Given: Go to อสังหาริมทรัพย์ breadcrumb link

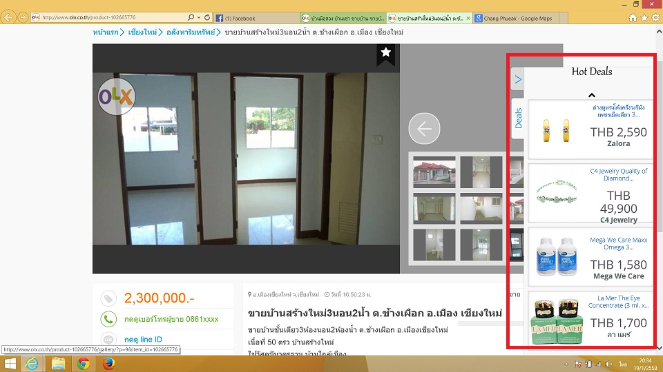Looking at the screenshot, I should click(191, 32).
